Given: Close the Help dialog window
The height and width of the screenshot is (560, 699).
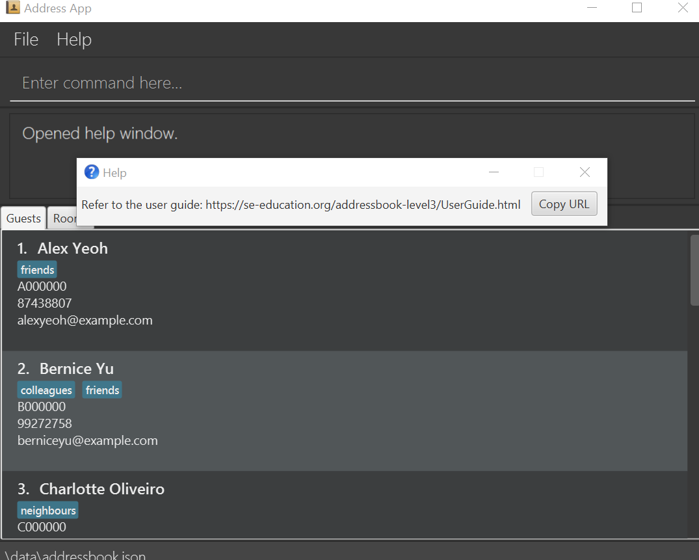Looking at the screenshot, I should pyautogui.click(x=585, y=172).
